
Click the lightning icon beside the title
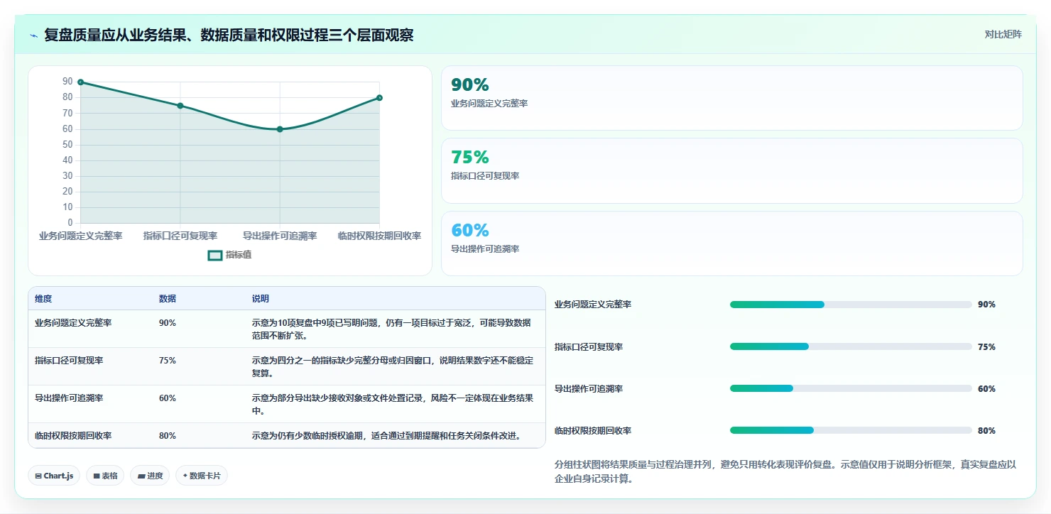pyautogui.click(x=34, y=35)
